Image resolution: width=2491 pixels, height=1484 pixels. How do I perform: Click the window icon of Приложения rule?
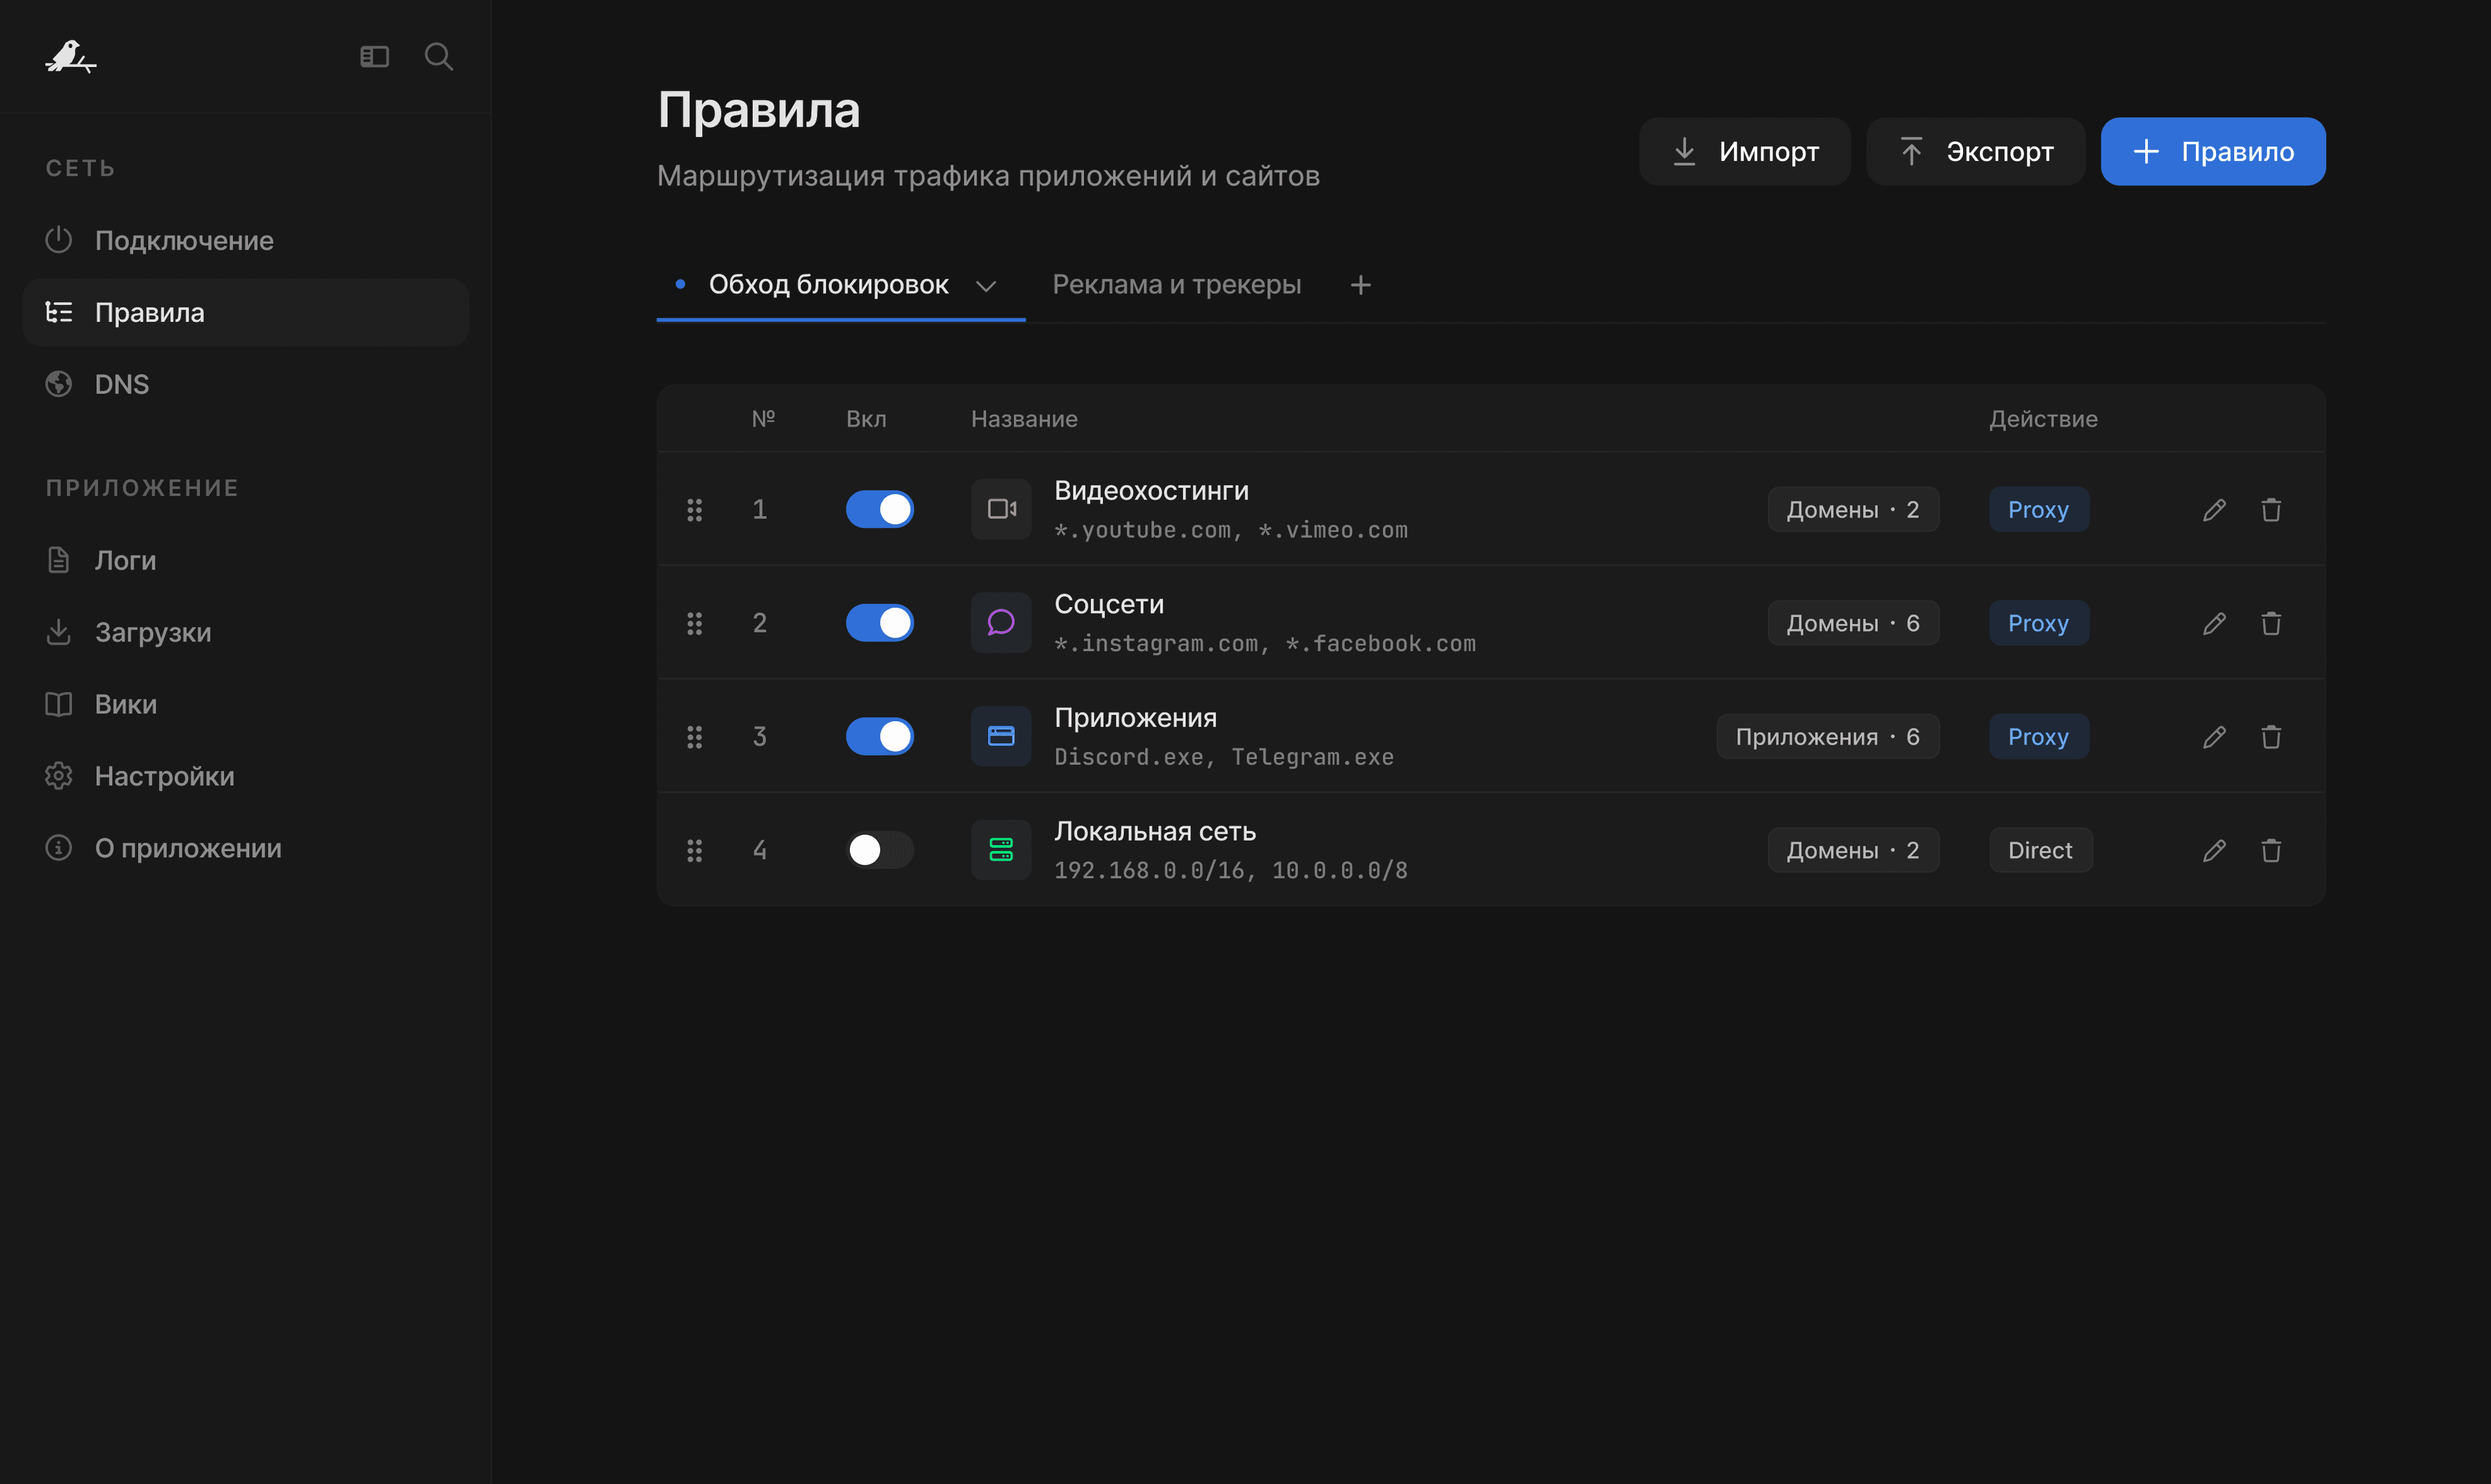point(1001,737)
